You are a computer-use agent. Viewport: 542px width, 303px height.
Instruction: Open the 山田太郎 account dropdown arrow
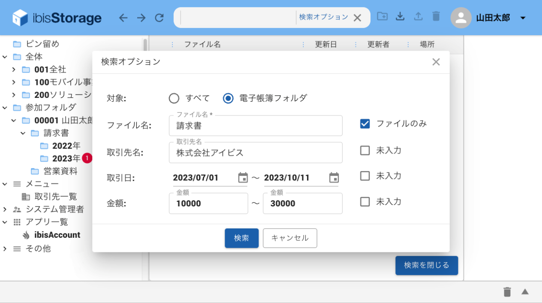[x=522, y=18]
